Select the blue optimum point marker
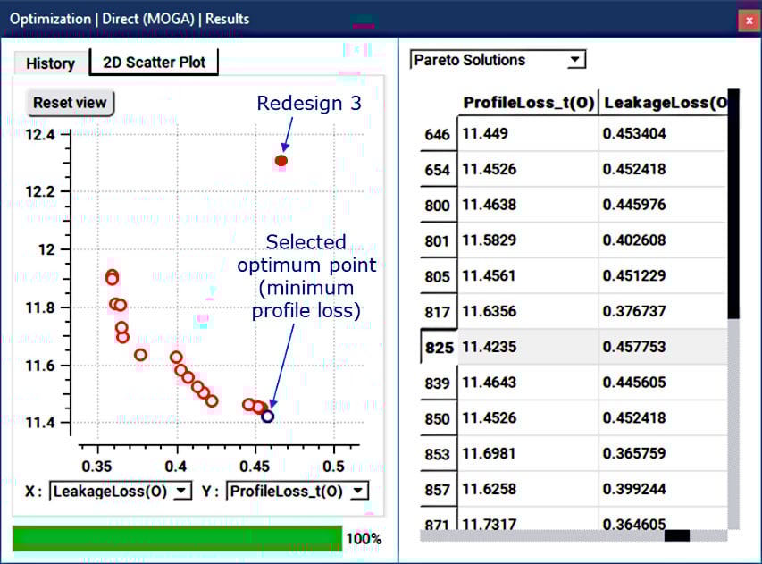762x564 pixels. (267, 416)
